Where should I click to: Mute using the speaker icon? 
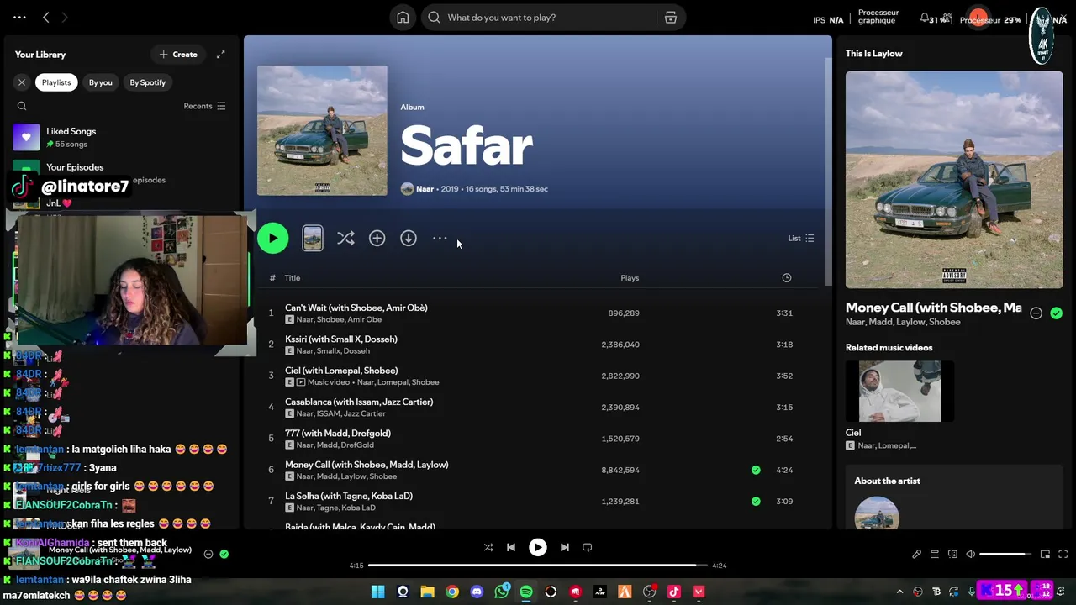pos(970,555)
